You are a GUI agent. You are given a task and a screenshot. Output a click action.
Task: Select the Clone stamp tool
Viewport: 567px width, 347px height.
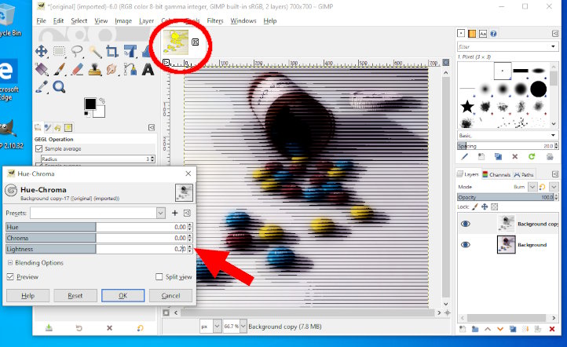coord(95,69)
